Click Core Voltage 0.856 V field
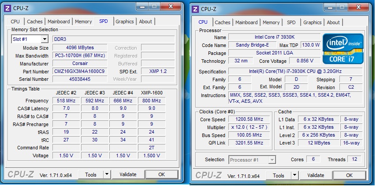This screenshot has height=188, width=376. tap(305, 61)
